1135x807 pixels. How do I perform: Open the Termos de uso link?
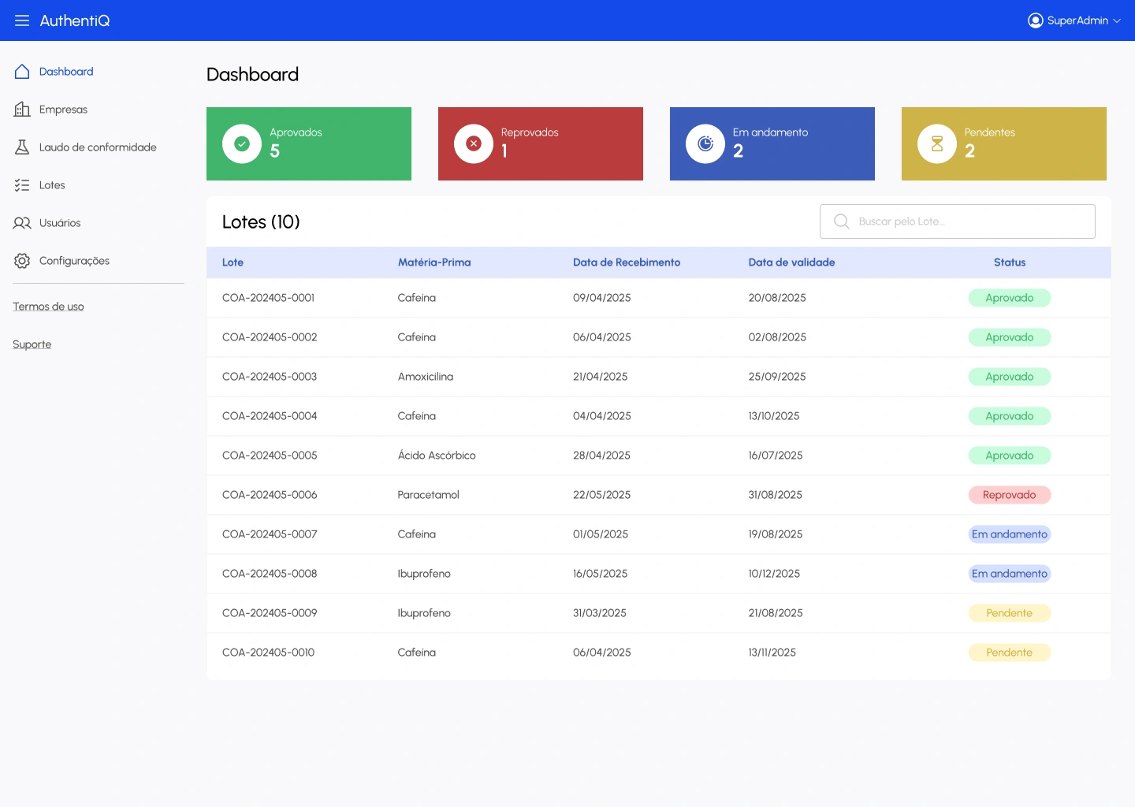48,307
